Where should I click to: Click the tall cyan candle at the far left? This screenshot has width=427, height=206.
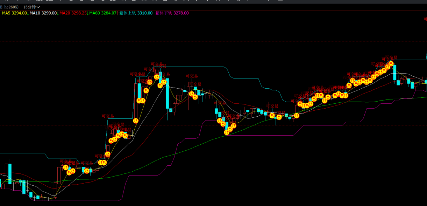(x=10, y=172)
